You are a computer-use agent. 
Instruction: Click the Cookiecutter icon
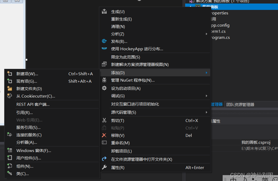(x=10, y=96)
